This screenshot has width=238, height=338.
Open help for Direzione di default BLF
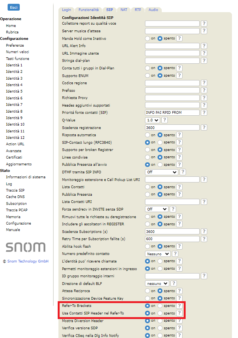pos(173,283)
